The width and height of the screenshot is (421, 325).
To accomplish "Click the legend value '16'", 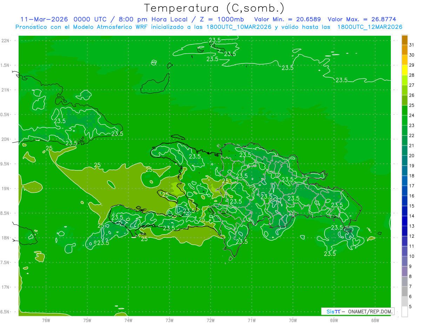I will [412, 196].
